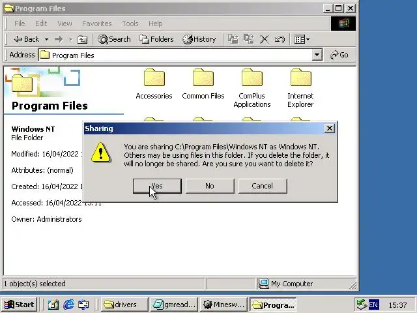The image size is (417, 313).
Task: Click the '1 object(s) selected' status text
Action: (x=35, y=284)
